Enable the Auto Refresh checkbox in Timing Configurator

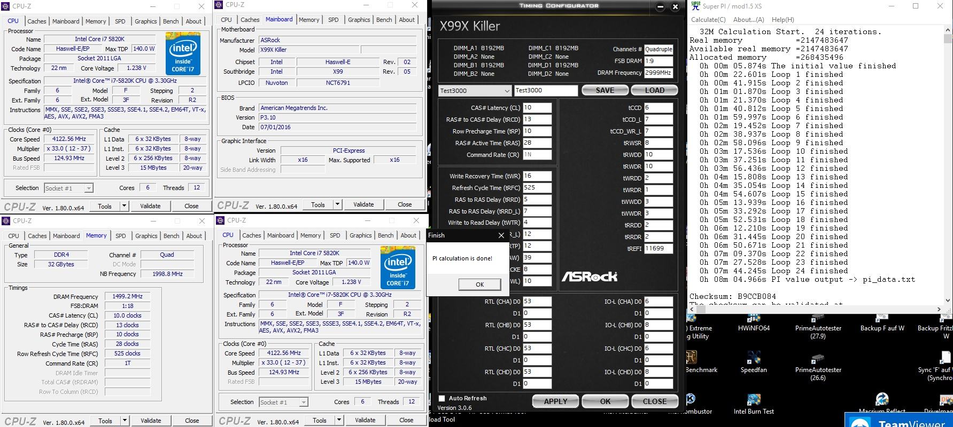pyautogui.click(x=442, y=398)
